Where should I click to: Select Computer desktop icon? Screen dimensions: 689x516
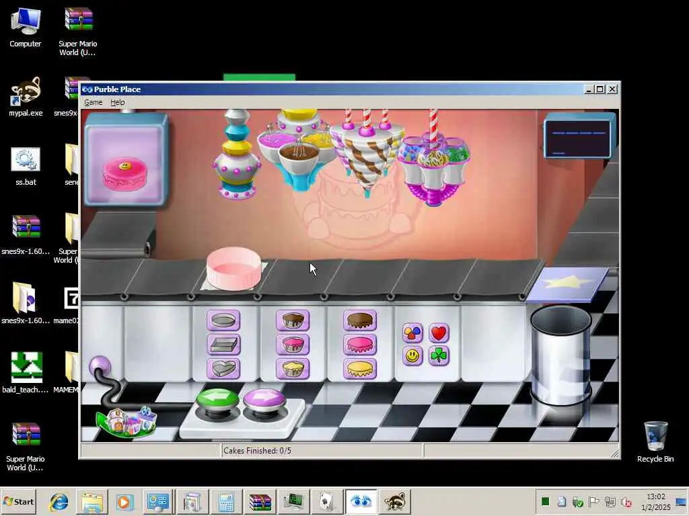coord(26,27)
